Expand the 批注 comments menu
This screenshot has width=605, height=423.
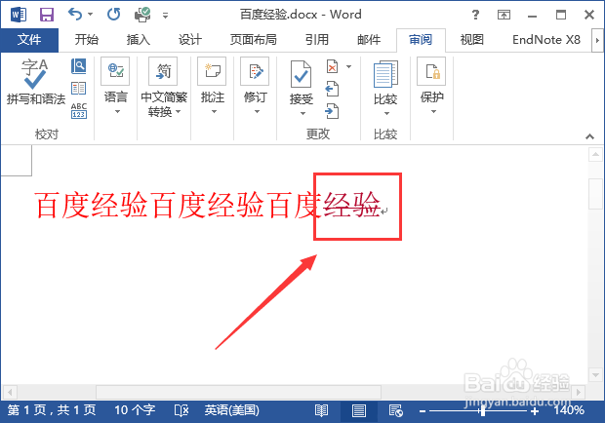coord(212,87)
